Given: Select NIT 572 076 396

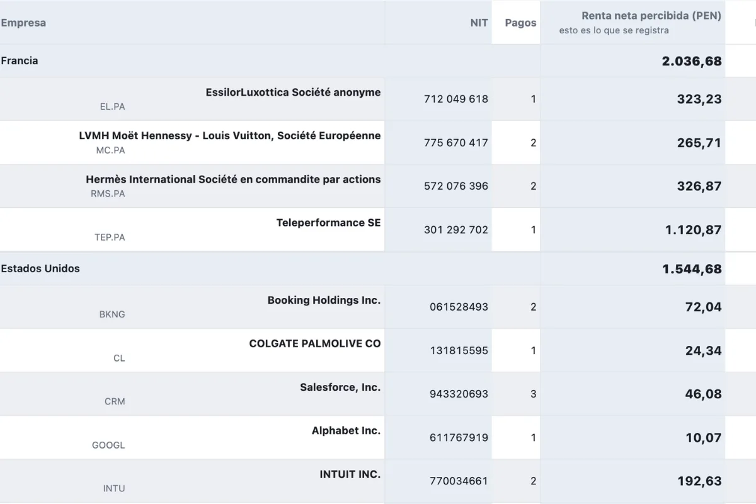Looking at the screenshot, I should tap(456, 186).
